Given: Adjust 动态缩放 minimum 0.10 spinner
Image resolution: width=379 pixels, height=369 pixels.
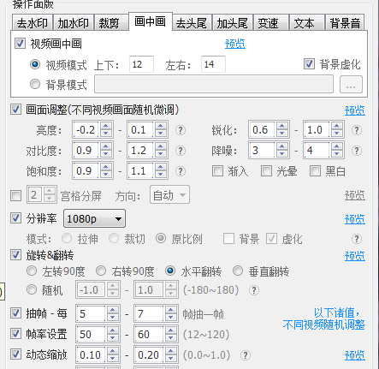Looking at the screenshot, I should click(113, 354).
